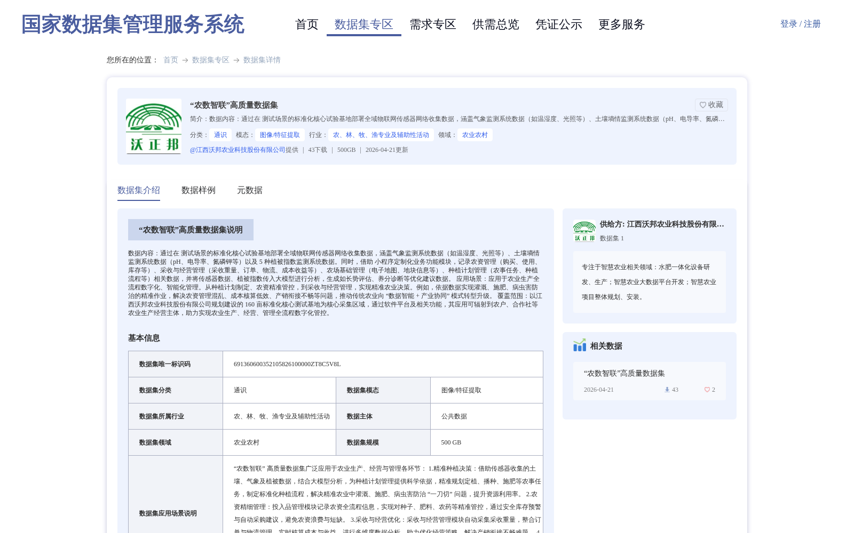The height and width of the screenshot is (533, 854).
Task: Click the supplier 沃正邦 small logo
Action: 584,231
